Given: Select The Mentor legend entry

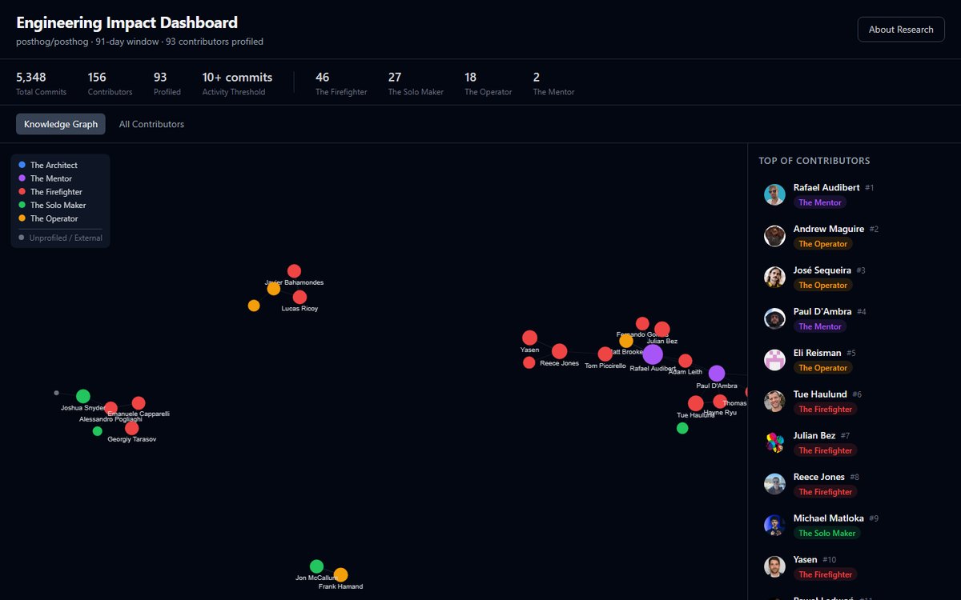Looking at the screenshot, I should 45,178.
